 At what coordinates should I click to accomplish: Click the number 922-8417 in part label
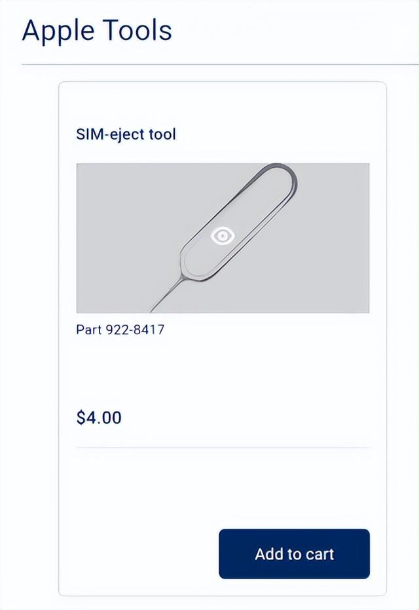pyautogui.click(x=135, y=330)
